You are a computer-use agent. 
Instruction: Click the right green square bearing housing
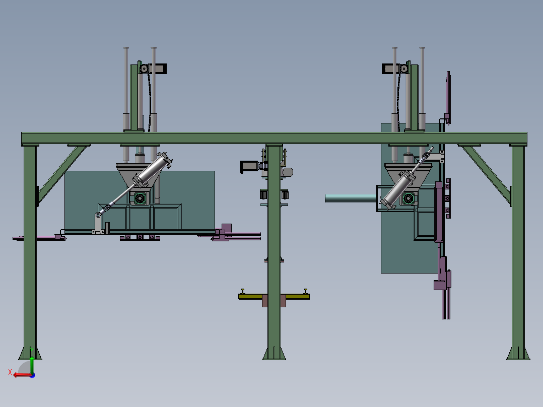tap(409, 198)
